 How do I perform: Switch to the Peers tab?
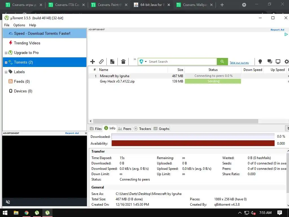pos(124,129)
